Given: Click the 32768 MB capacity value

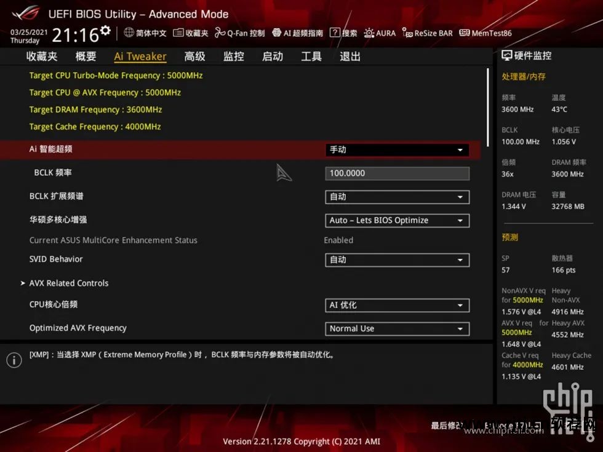Looking at the screenshot, I should [567, 207].
